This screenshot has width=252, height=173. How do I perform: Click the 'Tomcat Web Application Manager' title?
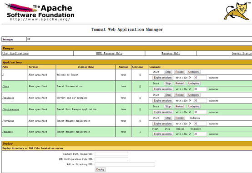coord(127,30)
